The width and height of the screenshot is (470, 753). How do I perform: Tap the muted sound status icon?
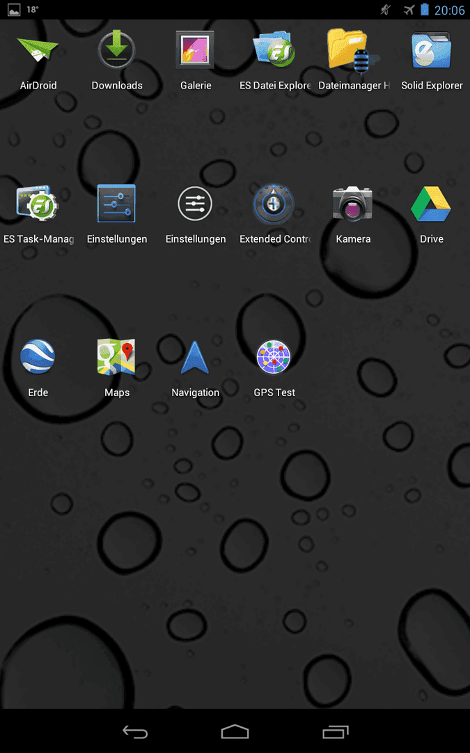[x=386, y=10]
